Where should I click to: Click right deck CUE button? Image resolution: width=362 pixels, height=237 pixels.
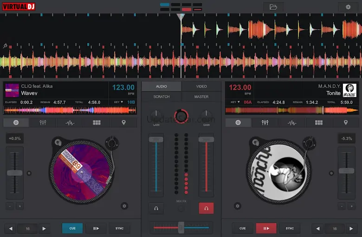[242, 228]
